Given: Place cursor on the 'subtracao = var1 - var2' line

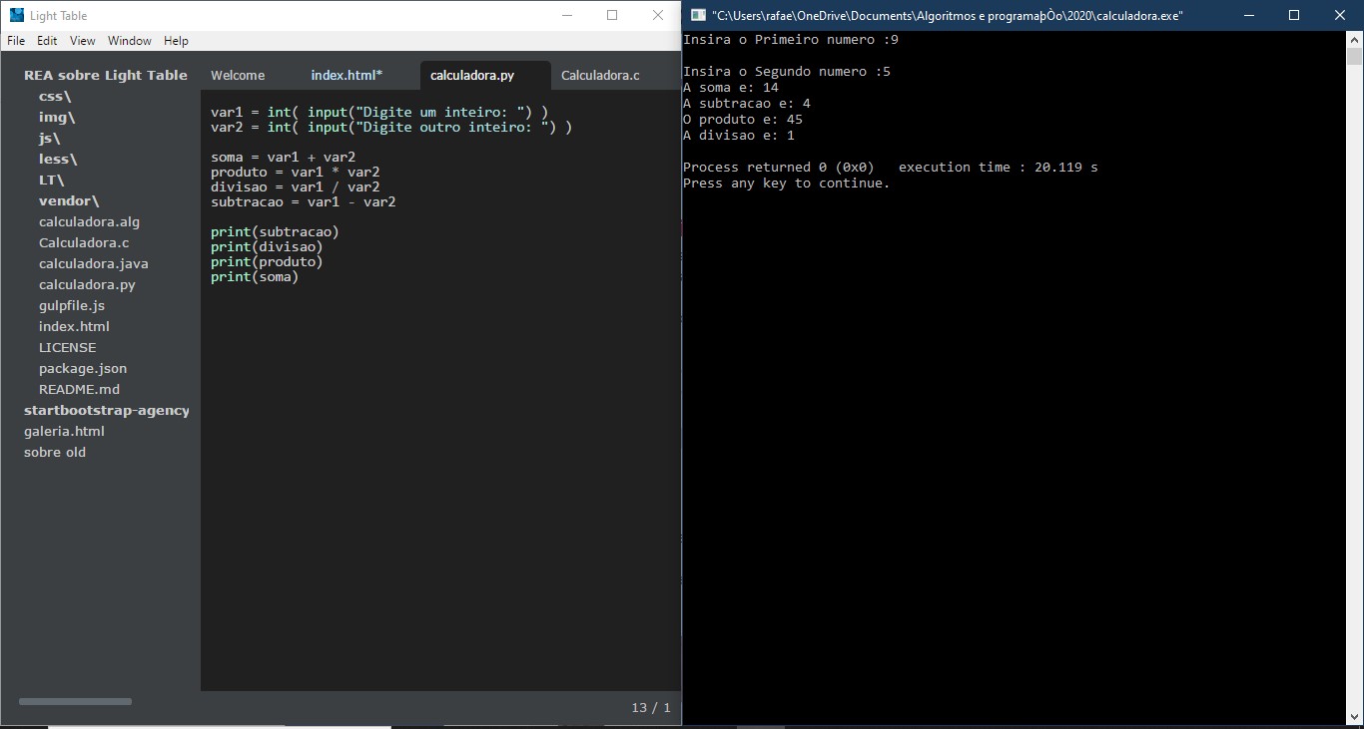Looking at the screenshot, I should point(303,202).
